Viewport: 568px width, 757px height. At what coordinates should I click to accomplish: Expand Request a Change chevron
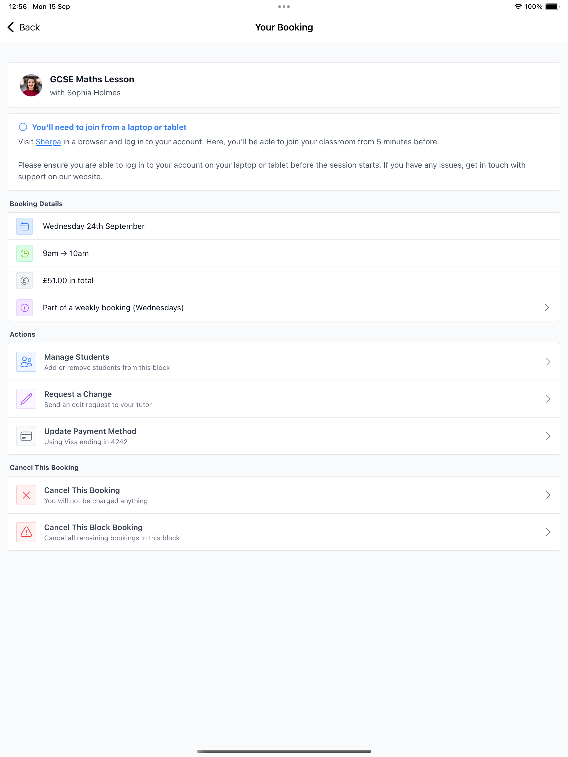pos(548,399)
